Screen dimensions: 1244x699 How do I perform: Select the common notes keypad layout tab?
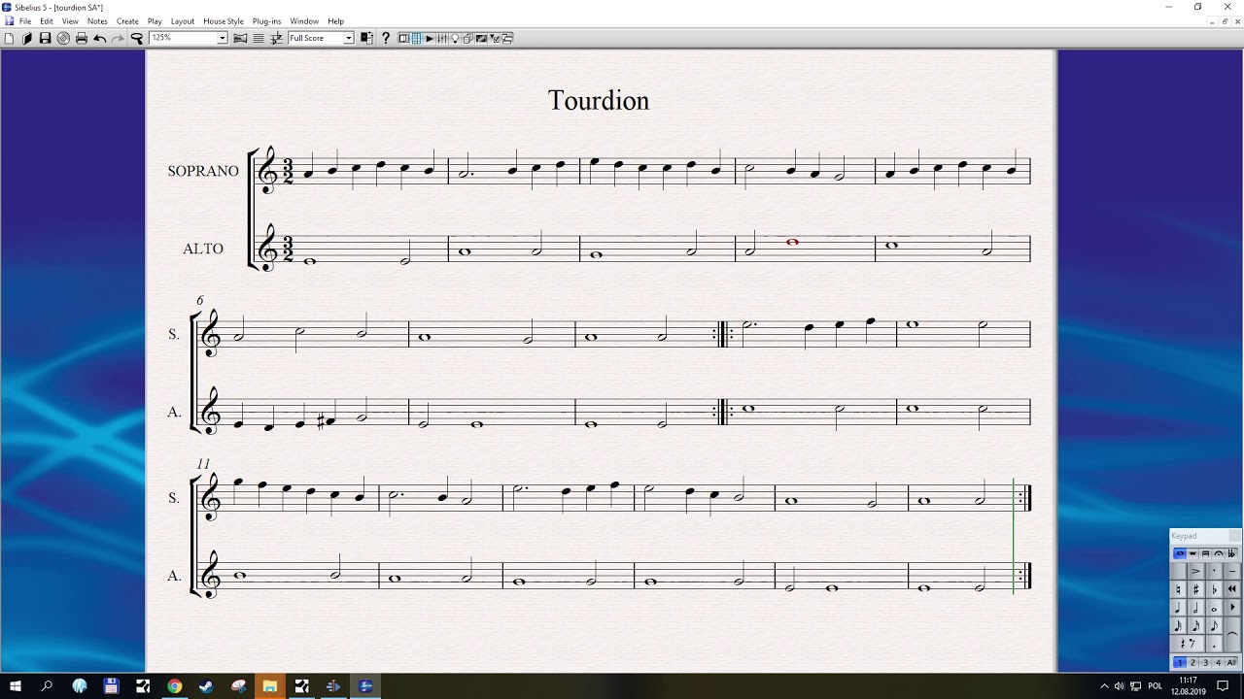1180,553
